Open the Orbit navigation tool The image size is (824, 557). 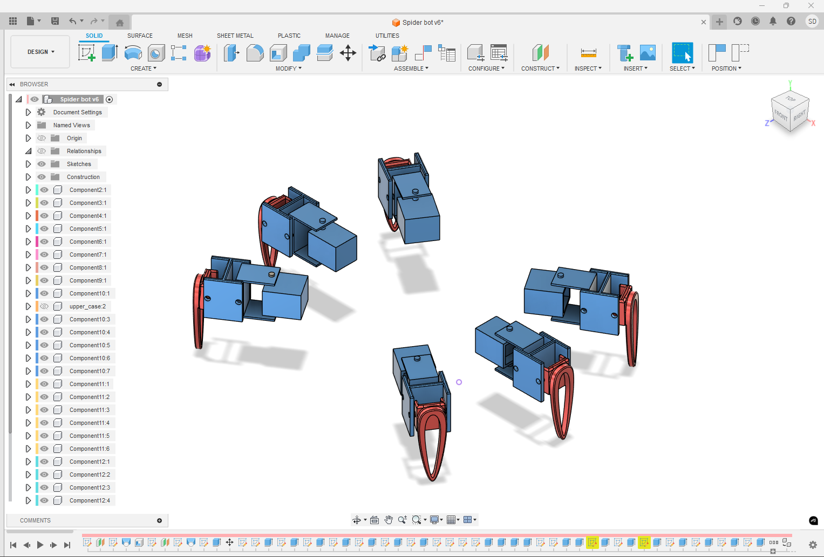pyautogui.click(x=357, y=520)
